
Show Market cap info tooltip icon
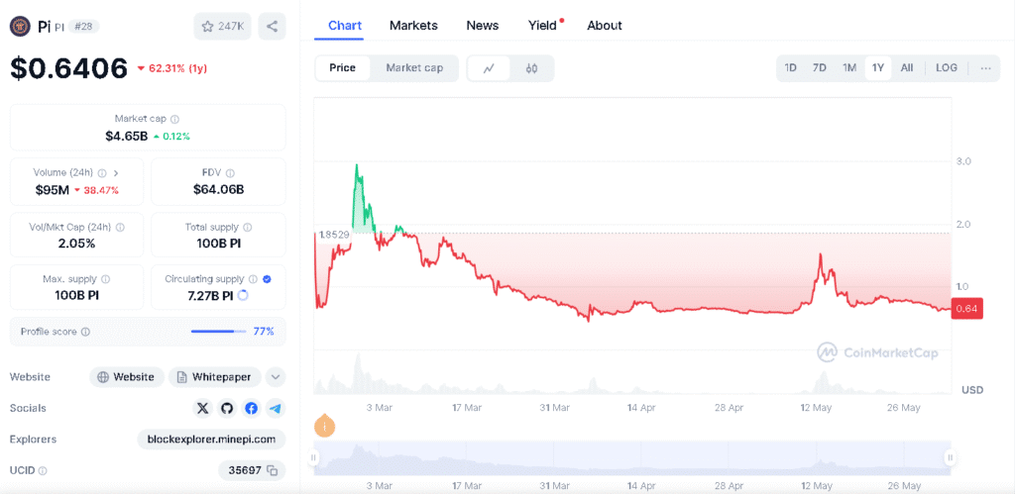tap(175, 119)
